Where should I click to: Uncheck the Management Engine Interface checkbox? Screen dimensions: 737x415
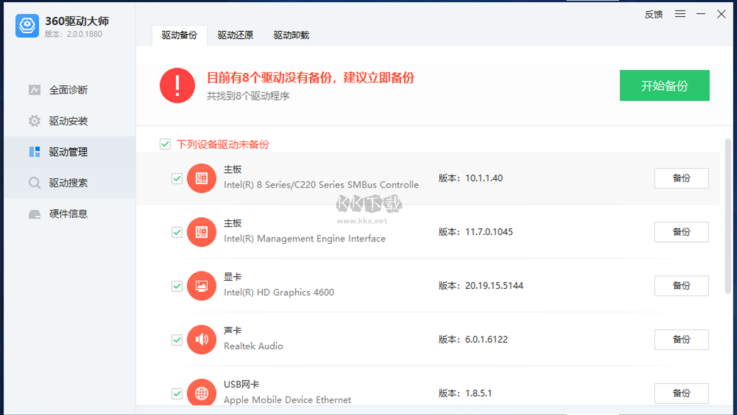177,232
